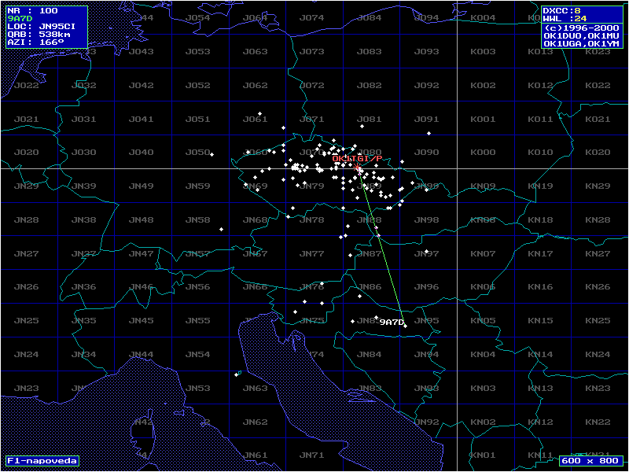Click the 600 x 800 resolution indicator

tap(590, 460)
